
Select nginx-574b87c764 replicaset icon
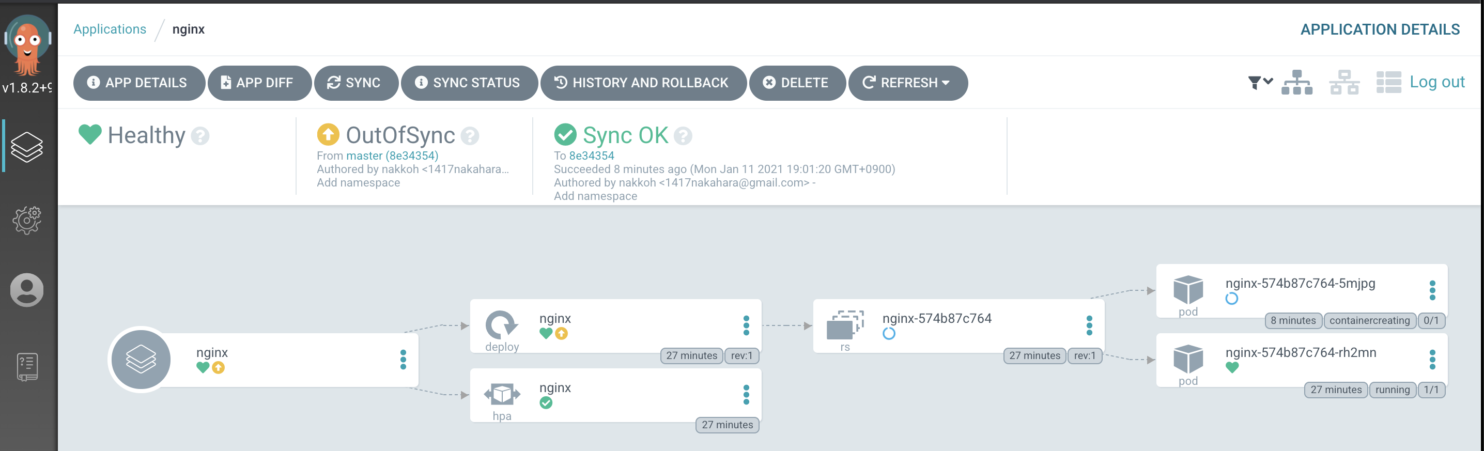(x=845, y=325)
